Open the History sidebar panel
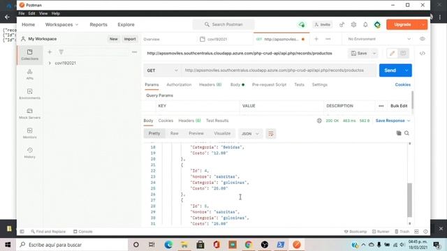This screenshot has width=447, height=251. pos(29,153)
